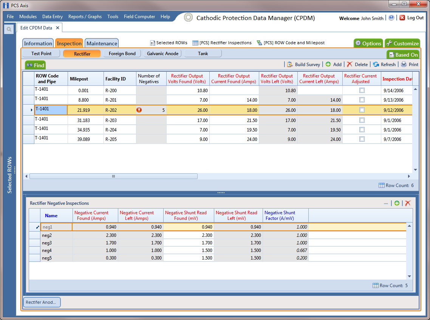Open the Reports / Graphs menu
430x320 pixels.
tap(85, 17)
